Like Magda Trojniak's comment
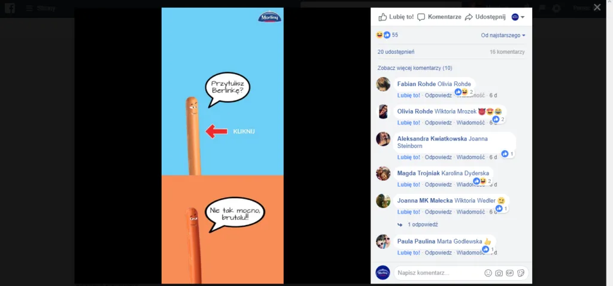 click(x=408, y=185)
